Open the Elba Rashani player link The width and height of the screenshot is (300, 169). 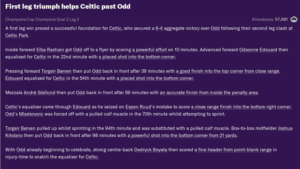tap(50, 50)
